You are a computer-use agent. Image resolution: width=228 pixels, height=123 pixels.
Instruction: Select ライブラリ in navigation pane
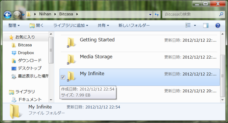click(x=25, y=92)
